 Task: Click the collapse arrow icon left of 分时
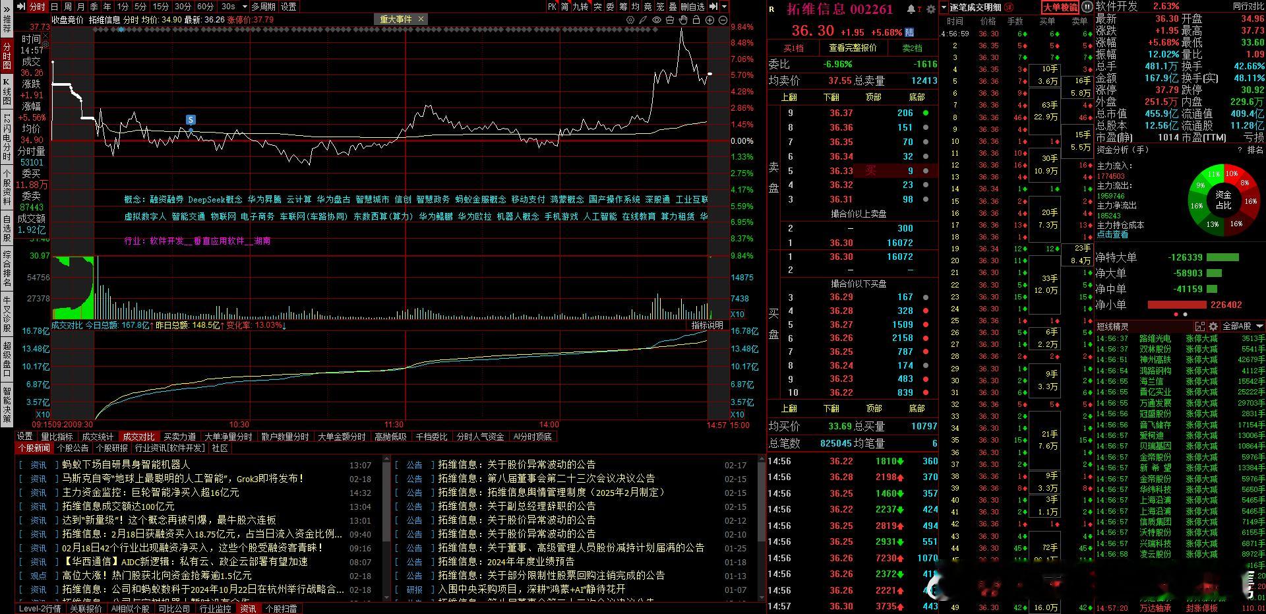pos(21,7)
